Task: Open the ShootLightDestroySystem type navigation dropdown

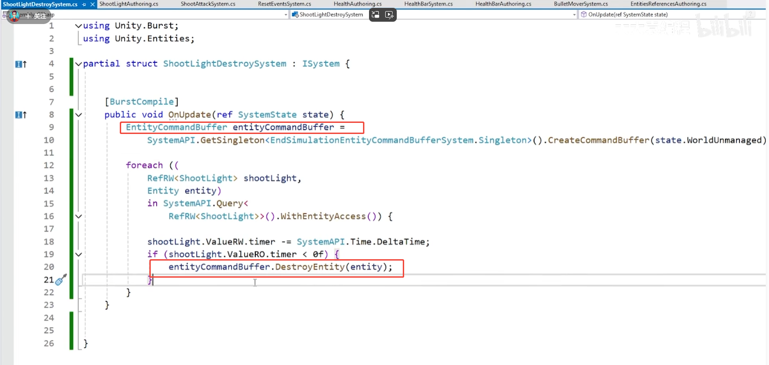Action: [433, 15]
